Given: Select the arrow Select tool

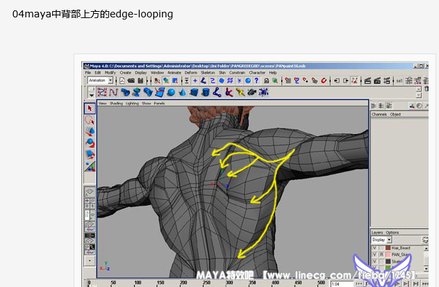Looking at the screenshot, I should [x=90, y=108].
